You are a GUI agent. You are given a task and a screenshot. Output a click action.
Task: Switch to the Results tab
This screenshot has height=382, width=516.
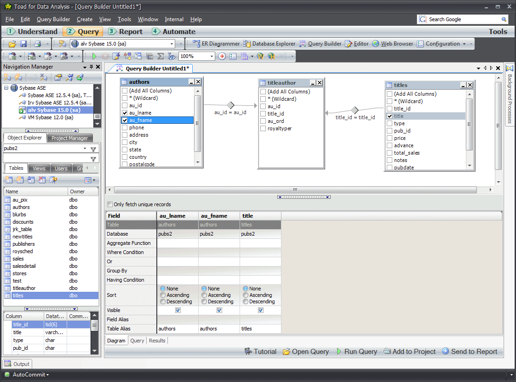pyautogui.click(x=157, y=341)
